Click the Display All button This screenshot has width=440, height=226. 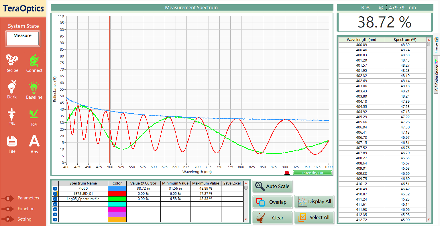pyautogui.click(x=314, y=202)
